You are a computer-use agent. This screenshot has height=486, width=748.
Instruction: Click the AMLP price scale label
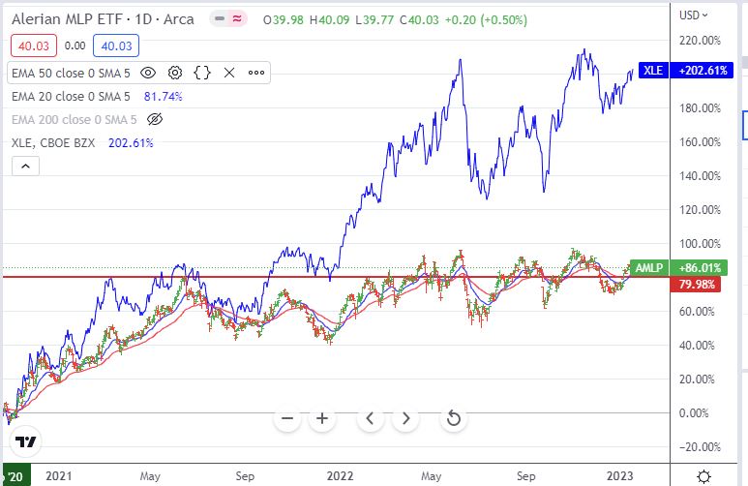[x=649, y=268]
